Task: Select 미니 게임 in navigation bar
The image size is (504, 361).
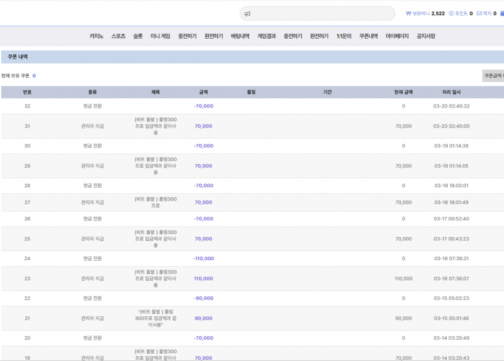Action: click(x=160, y=36)
